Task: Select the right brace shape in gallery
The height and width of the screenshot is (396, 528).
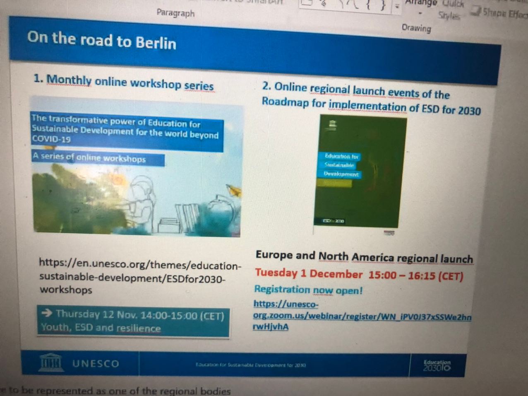Action: 383,6
